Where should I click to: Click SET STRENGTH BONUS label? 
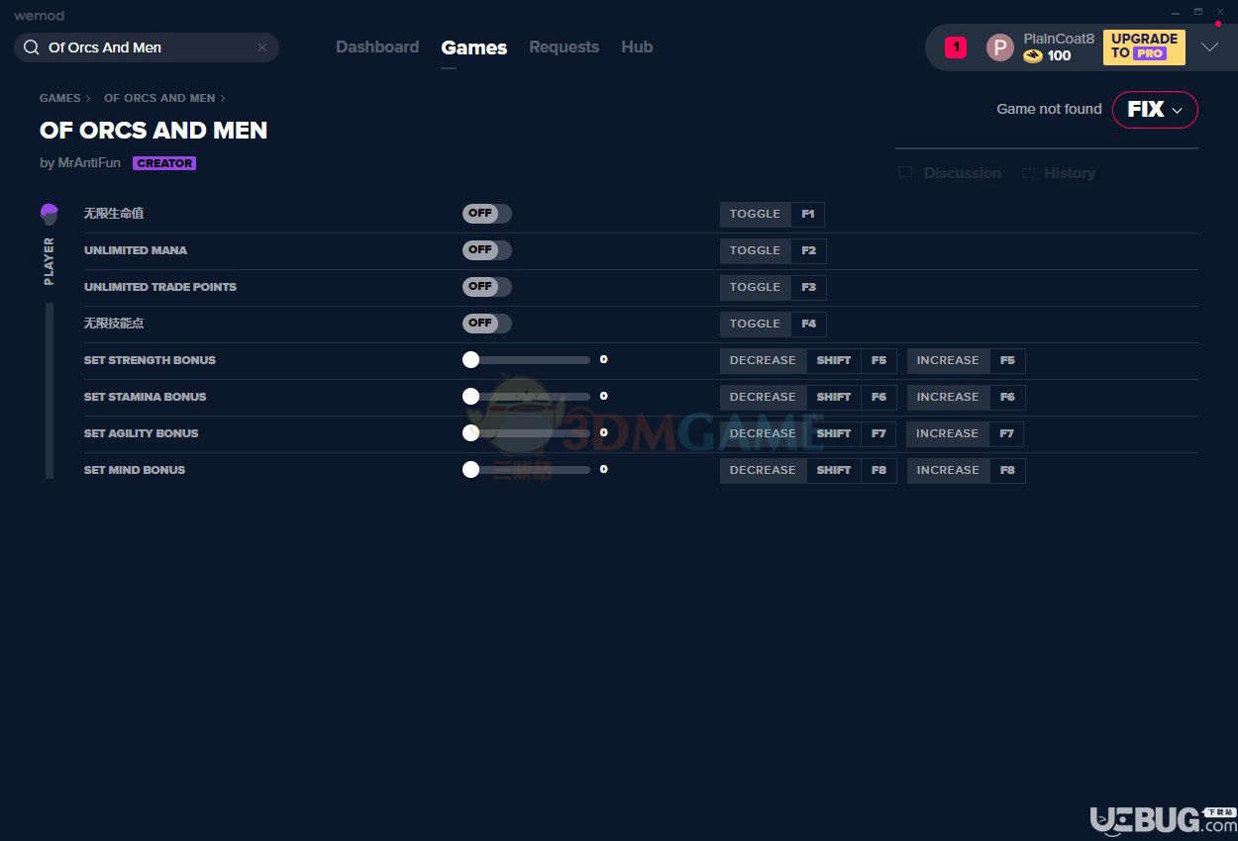click(x=150, y=360)
